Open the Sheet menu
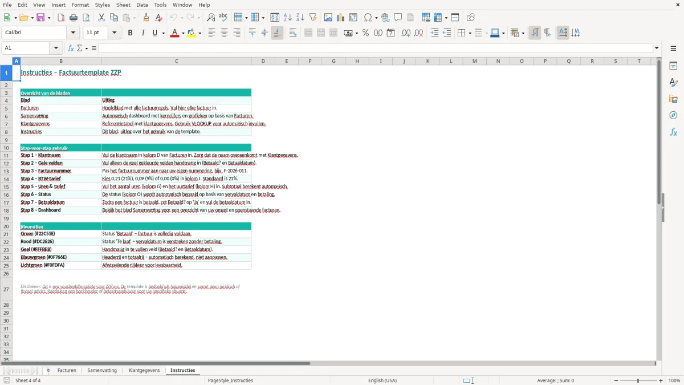The image size is (684, 385). coord(123,5)
